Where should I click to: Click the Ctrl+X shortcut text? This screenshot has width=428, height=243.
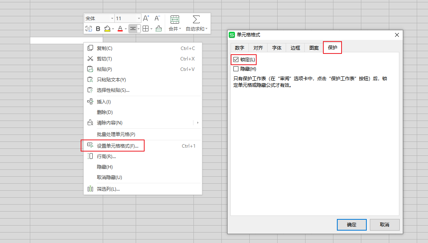188,59
